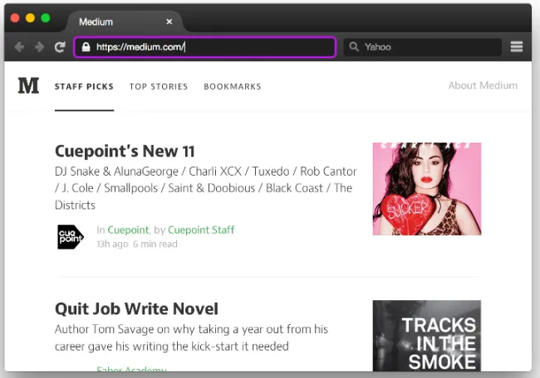Click the '13h ago' timestamp
The height and width of the screenshot is (378, 540).
(x=112, y=244)
